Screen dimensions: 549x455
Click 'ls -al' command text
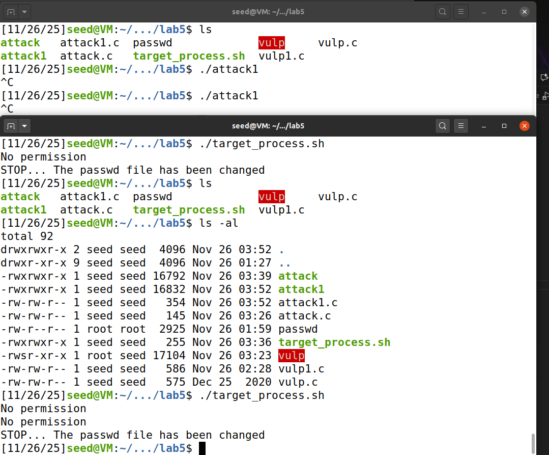(x=219, y=223)
